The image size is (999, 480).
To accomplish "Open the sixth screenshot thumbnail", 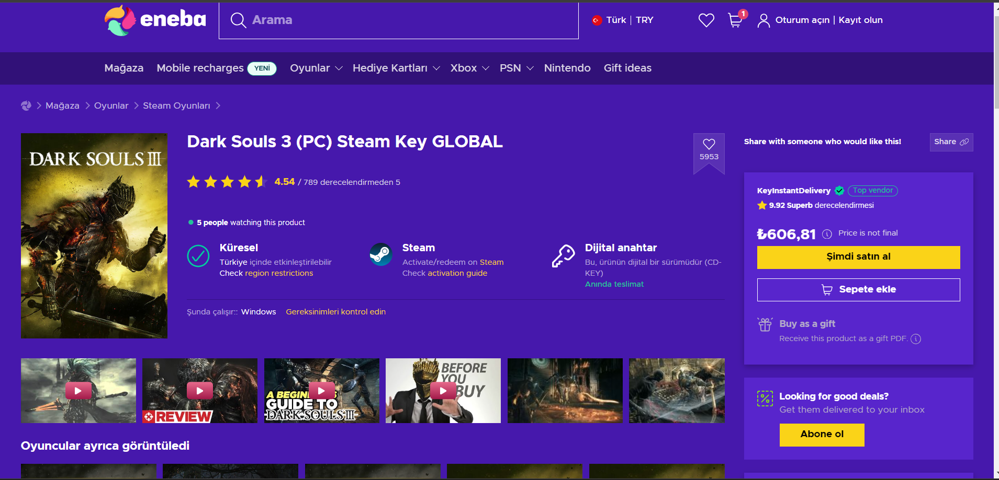I will click(x=677, y=391).
